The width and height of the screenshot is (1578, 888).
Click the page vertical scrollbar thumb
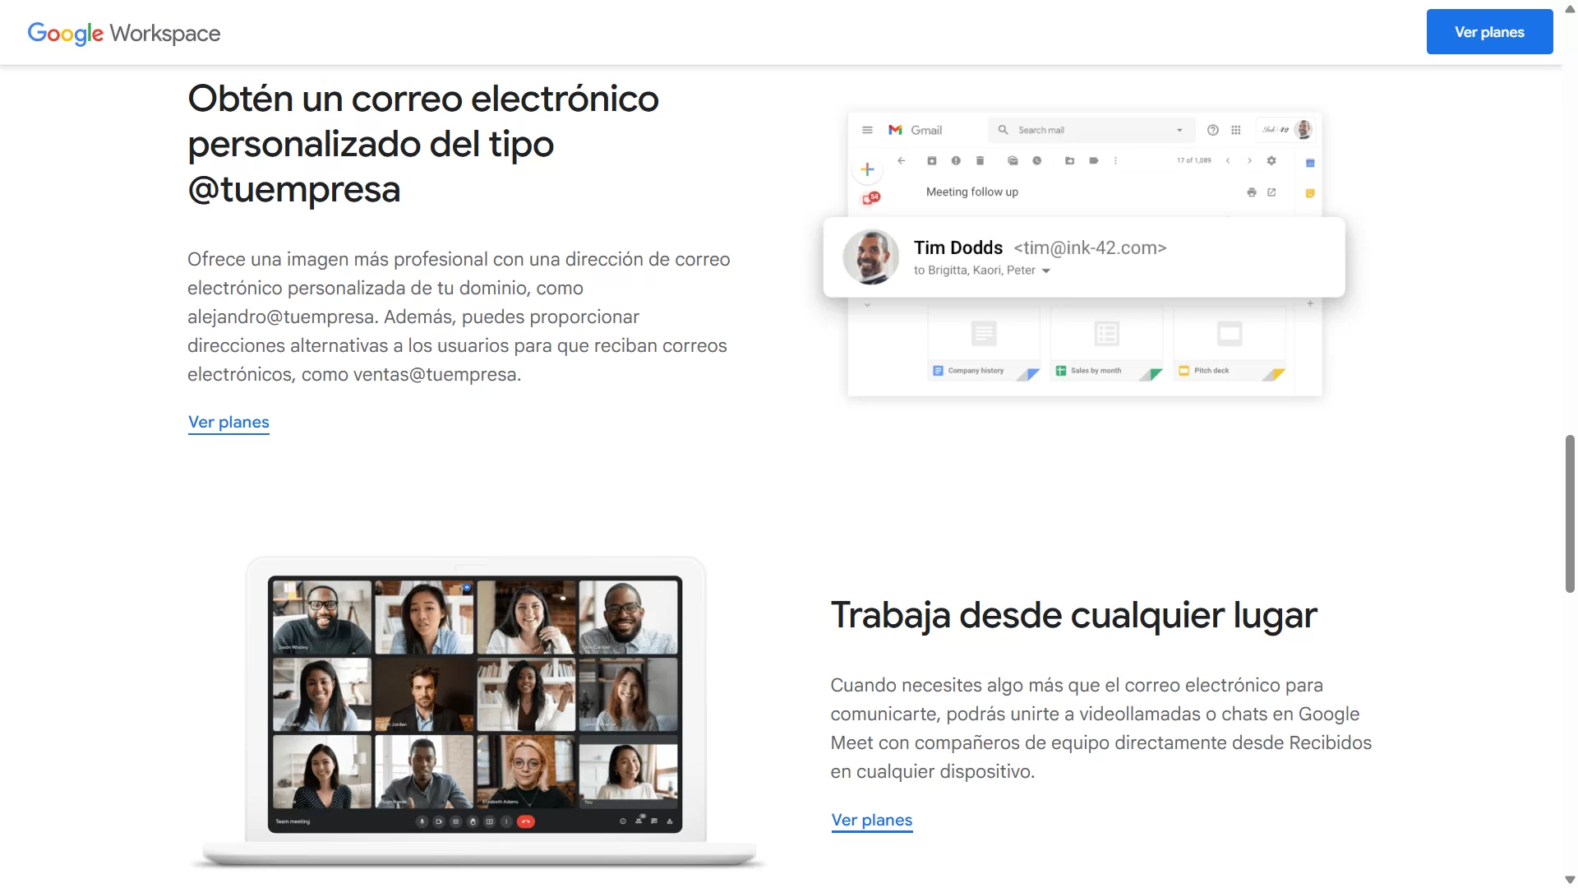tap(1570, 514)
